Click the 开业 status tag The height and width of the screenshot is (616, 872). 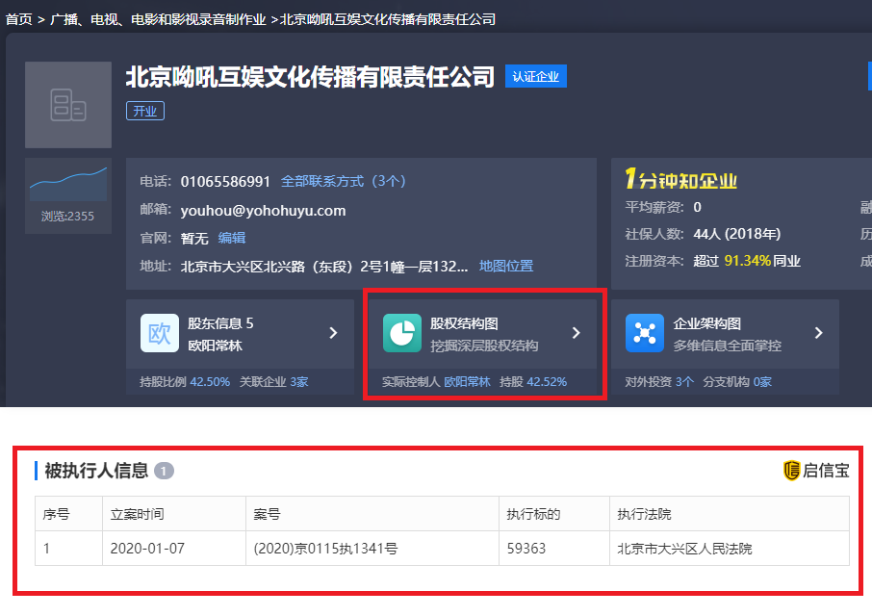pos(145,112)
